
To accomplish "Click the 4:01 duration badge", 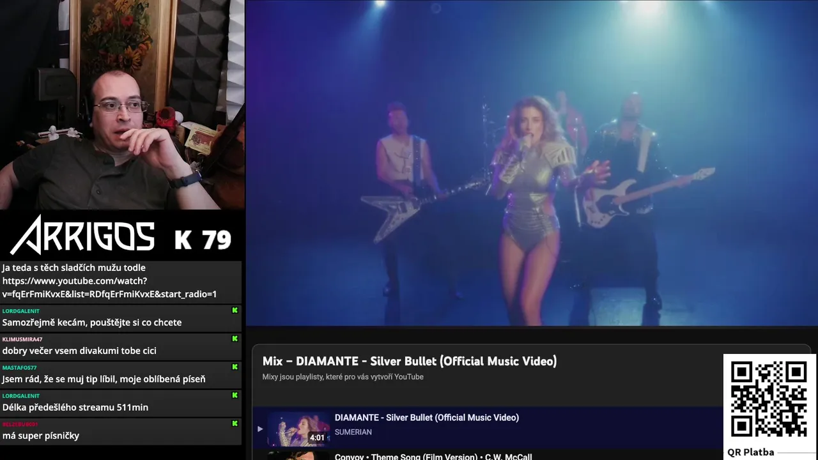I will (x=317, y=438).
